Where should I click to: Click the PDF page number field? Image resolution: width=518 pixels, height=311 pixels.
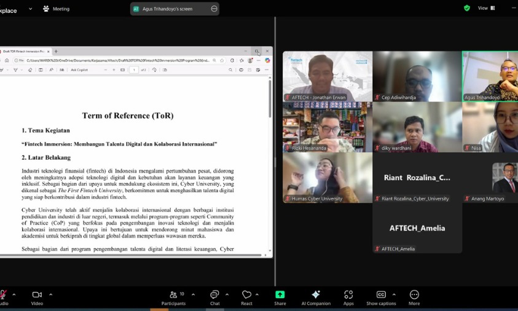pos(134,70)
